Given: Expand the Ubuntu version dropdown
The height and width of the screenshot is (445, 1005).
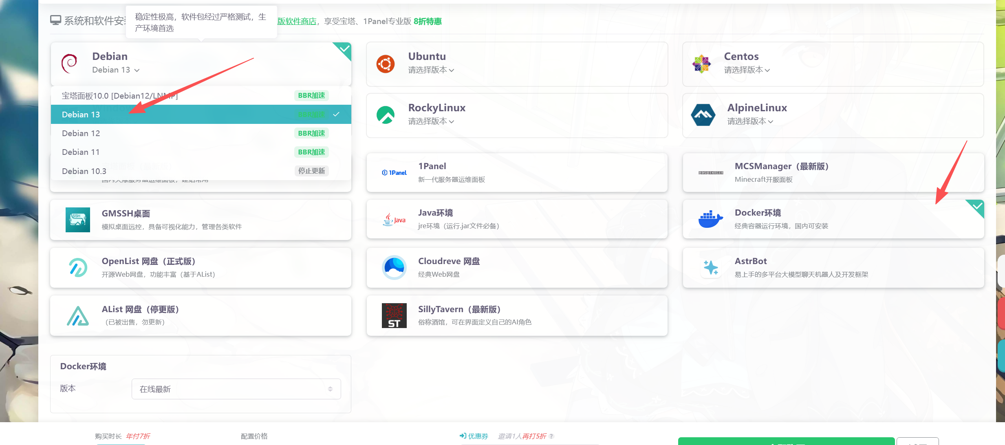Looking at the screenshot, I should click(431, 70).
